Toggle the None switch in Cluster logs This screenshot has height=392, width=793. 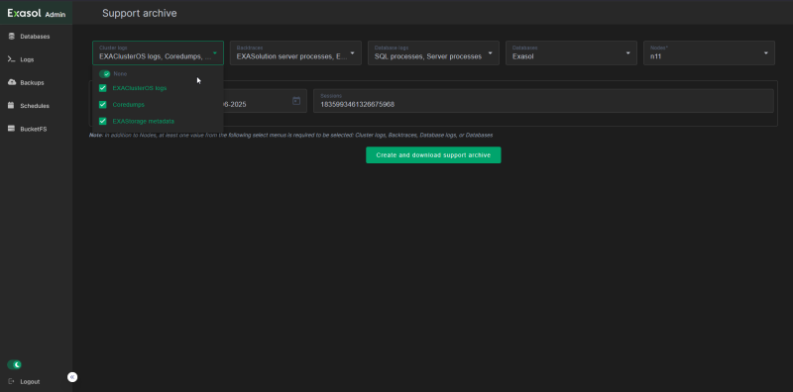tap(105, 74)
